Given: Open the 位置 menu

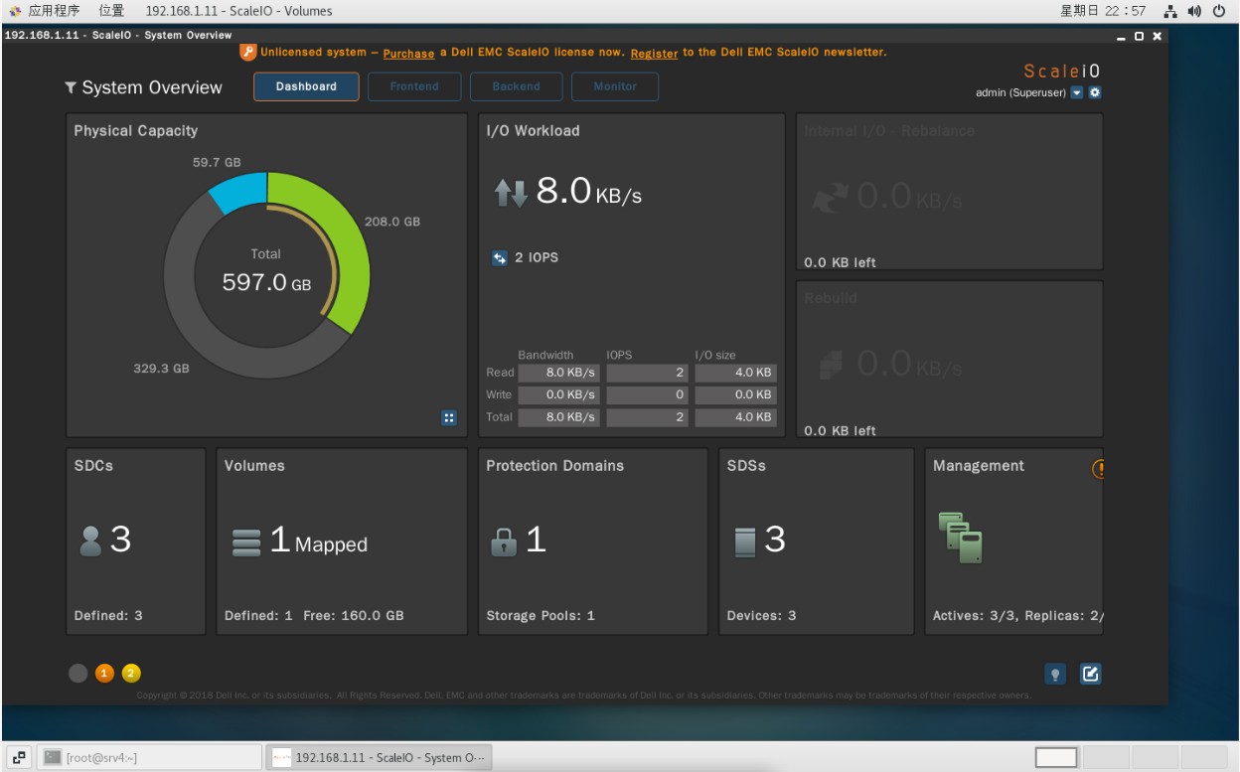Looking at the screenshot, I should point(112,11).
